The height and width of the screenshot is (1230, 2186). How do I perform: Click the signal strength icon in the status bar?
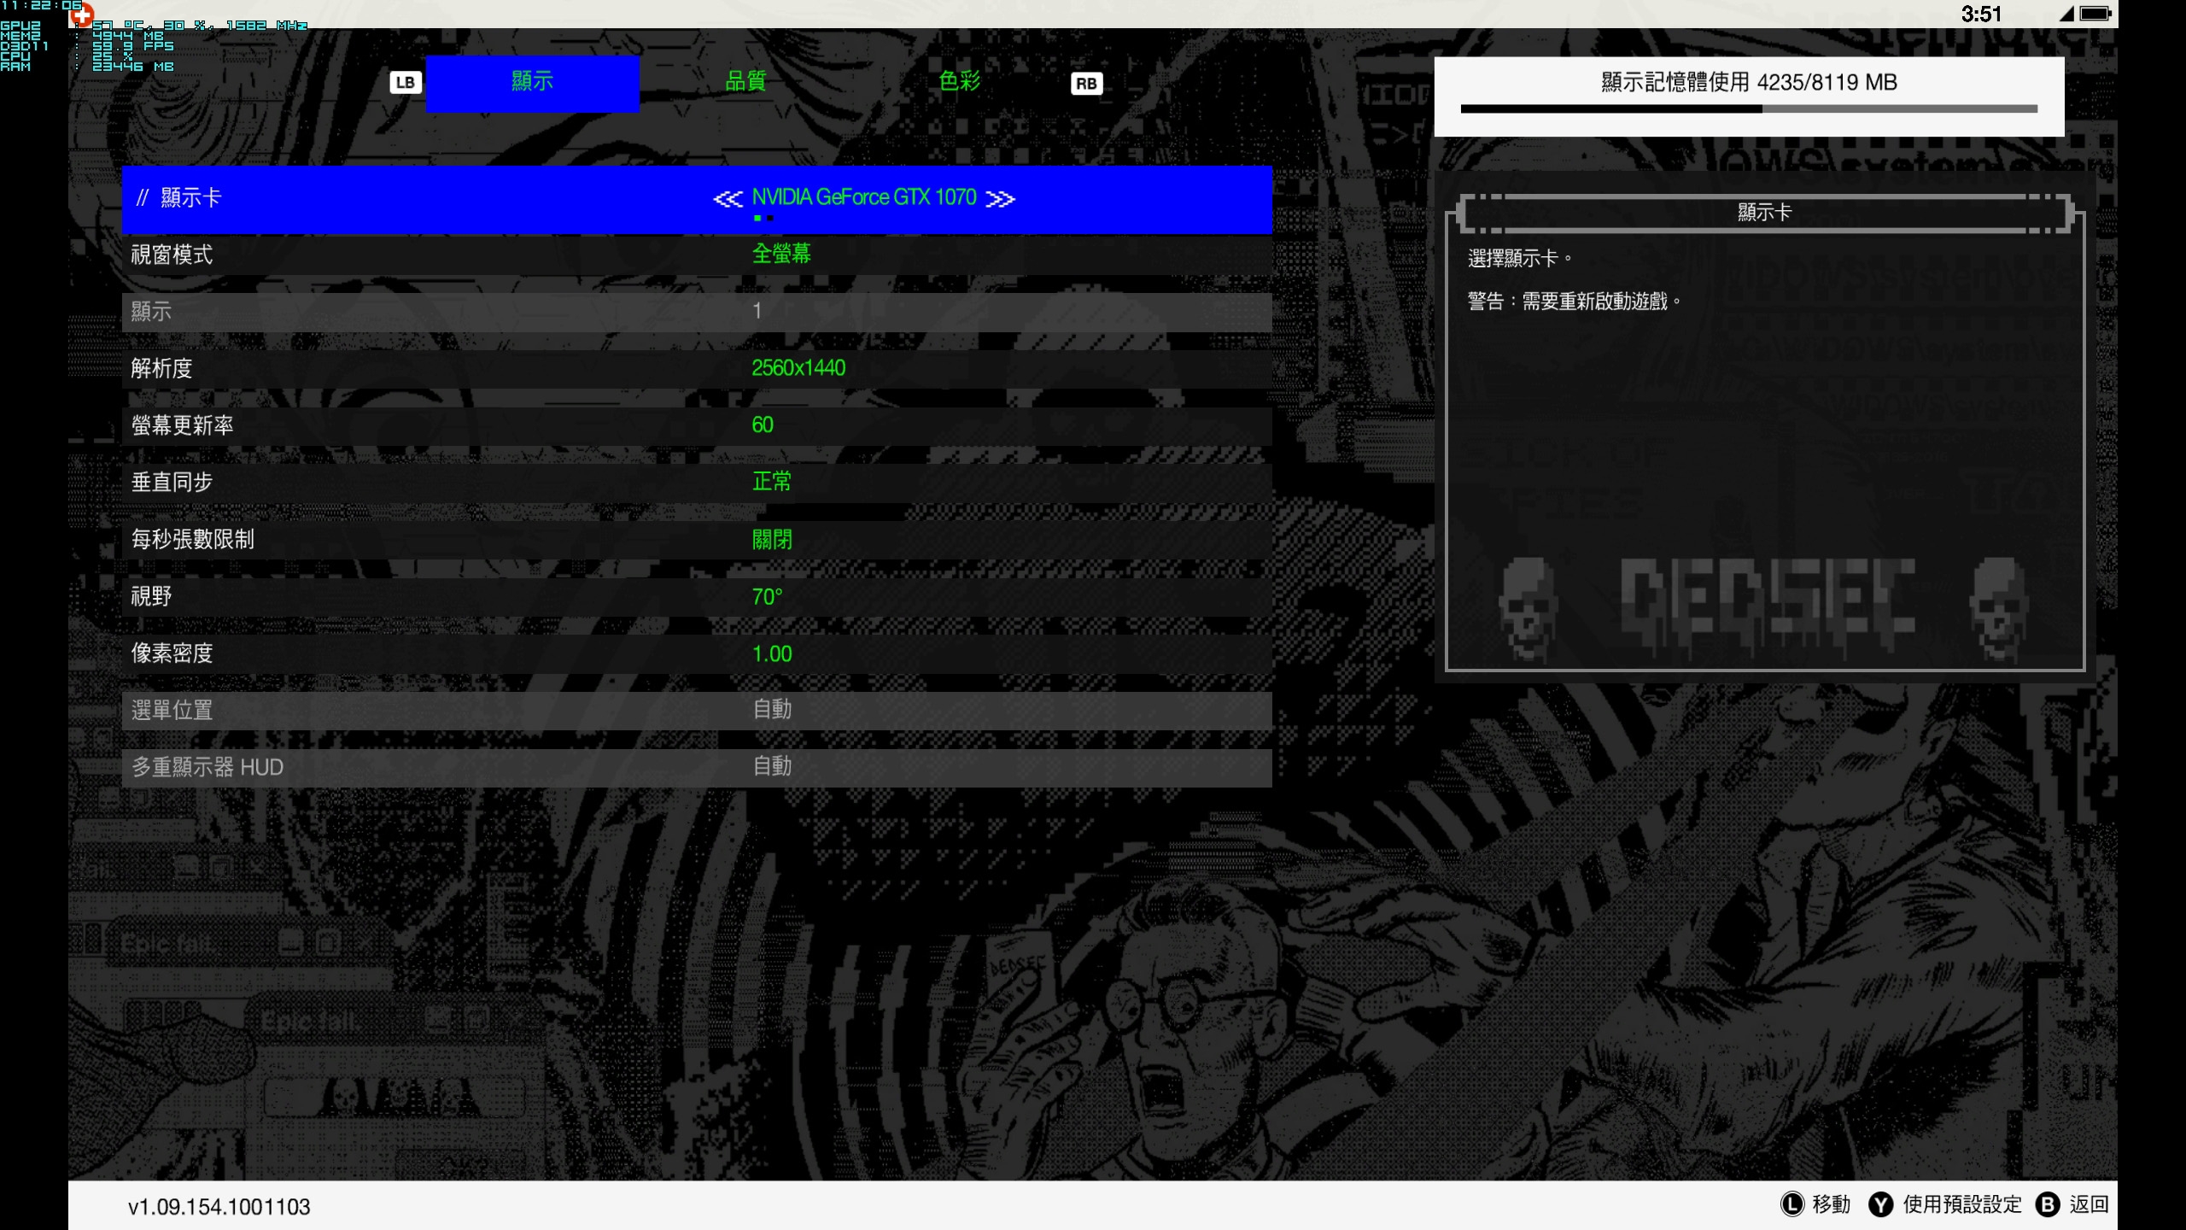point(2066,14)
